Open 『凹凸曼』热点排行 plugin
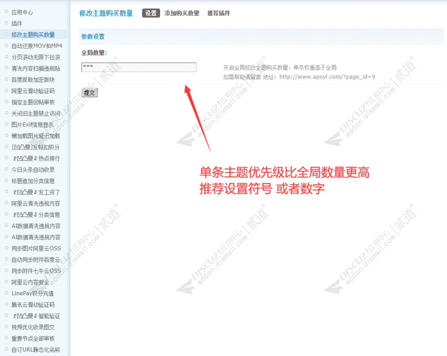The width and height of the screenshot is (447, 356). coord(36,159)
